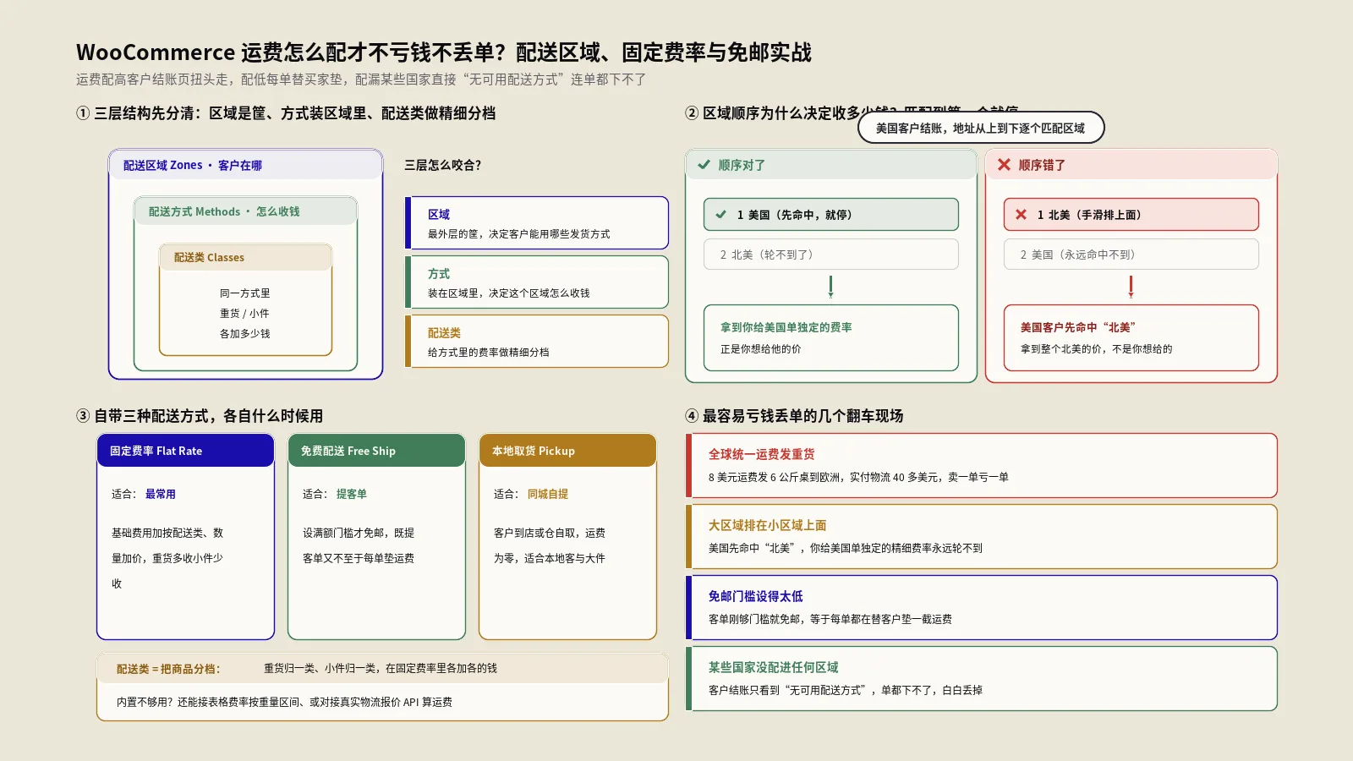Click the text 各加多少钱 in Classes

tap(245, 334)
